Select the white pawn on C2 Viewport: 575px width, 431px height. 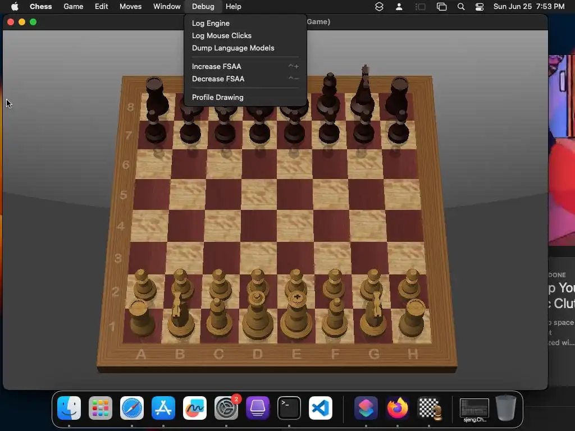pos(220,285)
